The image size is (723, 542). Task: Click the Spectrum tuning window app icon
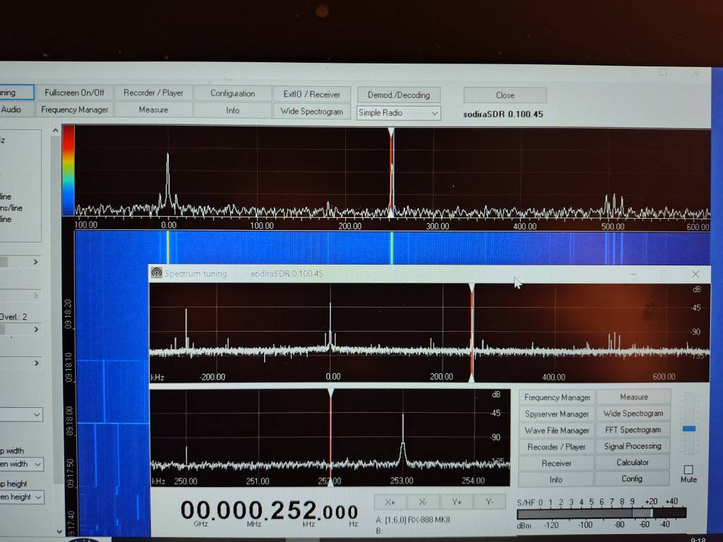[156, 274]
